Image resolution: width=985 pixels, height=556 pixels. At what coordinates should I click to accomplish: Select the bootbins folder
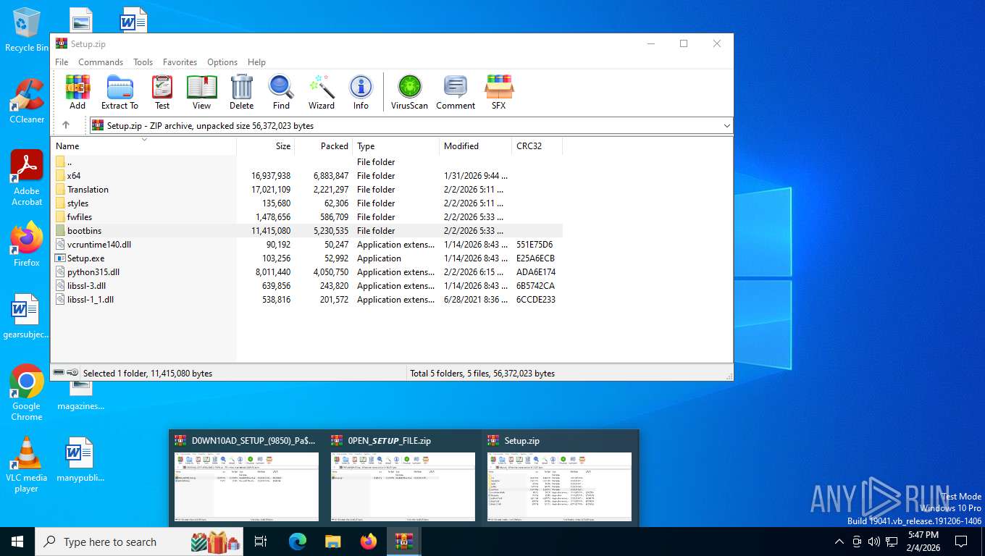coord(306,231)
